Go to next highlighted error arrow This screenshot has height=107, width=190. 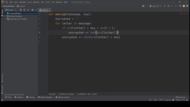(x=188, y=14)
